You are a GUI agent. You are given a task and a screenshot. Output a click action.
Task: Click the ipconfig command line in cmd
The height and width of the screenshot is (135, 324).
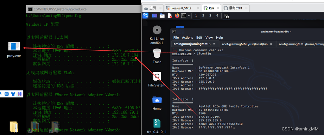click(53, 16)
